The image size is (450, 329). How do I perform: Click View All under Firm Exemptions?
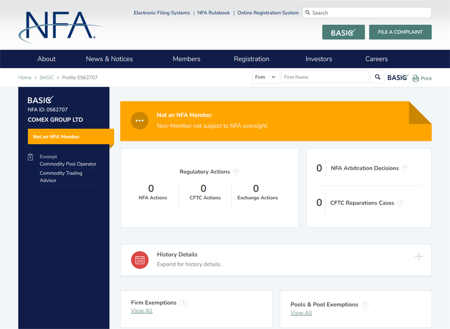pos(142,310)
